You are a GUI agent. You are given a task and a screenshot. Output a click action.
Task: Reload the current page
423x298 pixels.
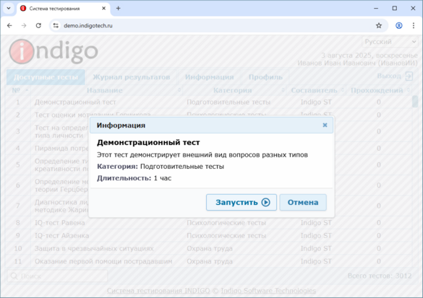pos(38,25)
